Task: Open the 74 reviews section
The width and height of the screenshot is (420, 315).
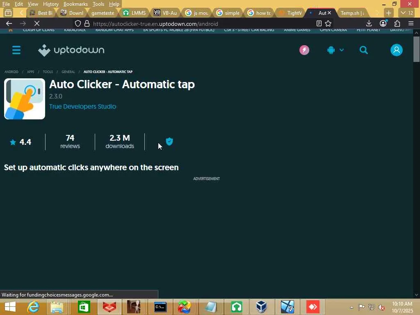Action: [70, 142]
